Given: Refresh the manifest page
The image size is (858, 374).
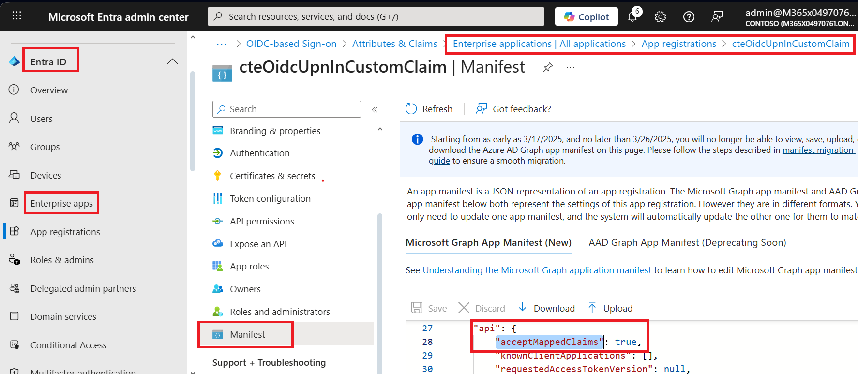Looking at the screenshot, I should pyautogui.click(x=429, y=109).
